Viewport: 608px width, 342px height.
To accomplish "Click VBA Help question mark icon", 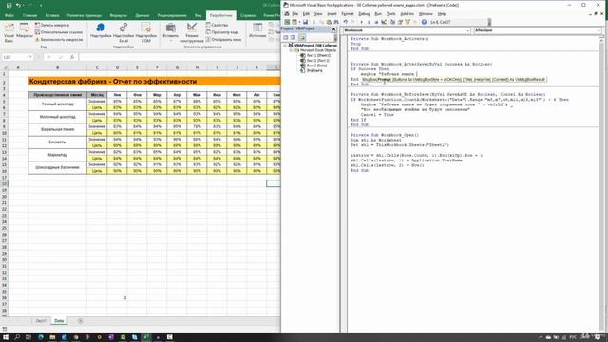I will (x=424, y=22).
